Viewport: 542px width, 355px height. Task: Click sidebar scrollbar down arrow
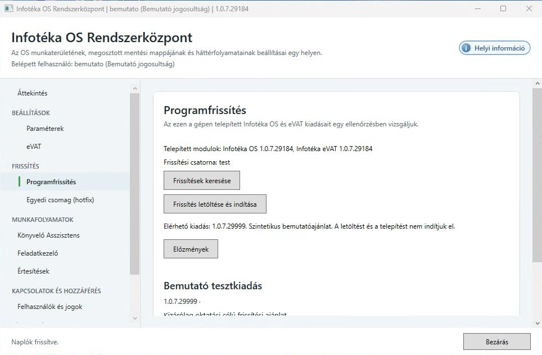click(x=135, y=318)
